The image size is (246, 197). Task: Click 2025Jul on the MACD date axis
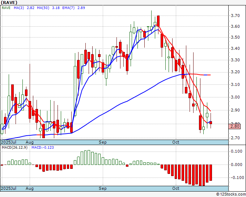pos(9,188)
